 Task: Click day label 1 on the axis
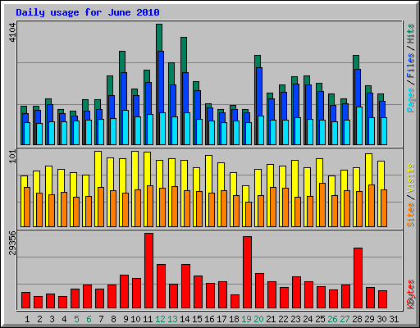27,319
